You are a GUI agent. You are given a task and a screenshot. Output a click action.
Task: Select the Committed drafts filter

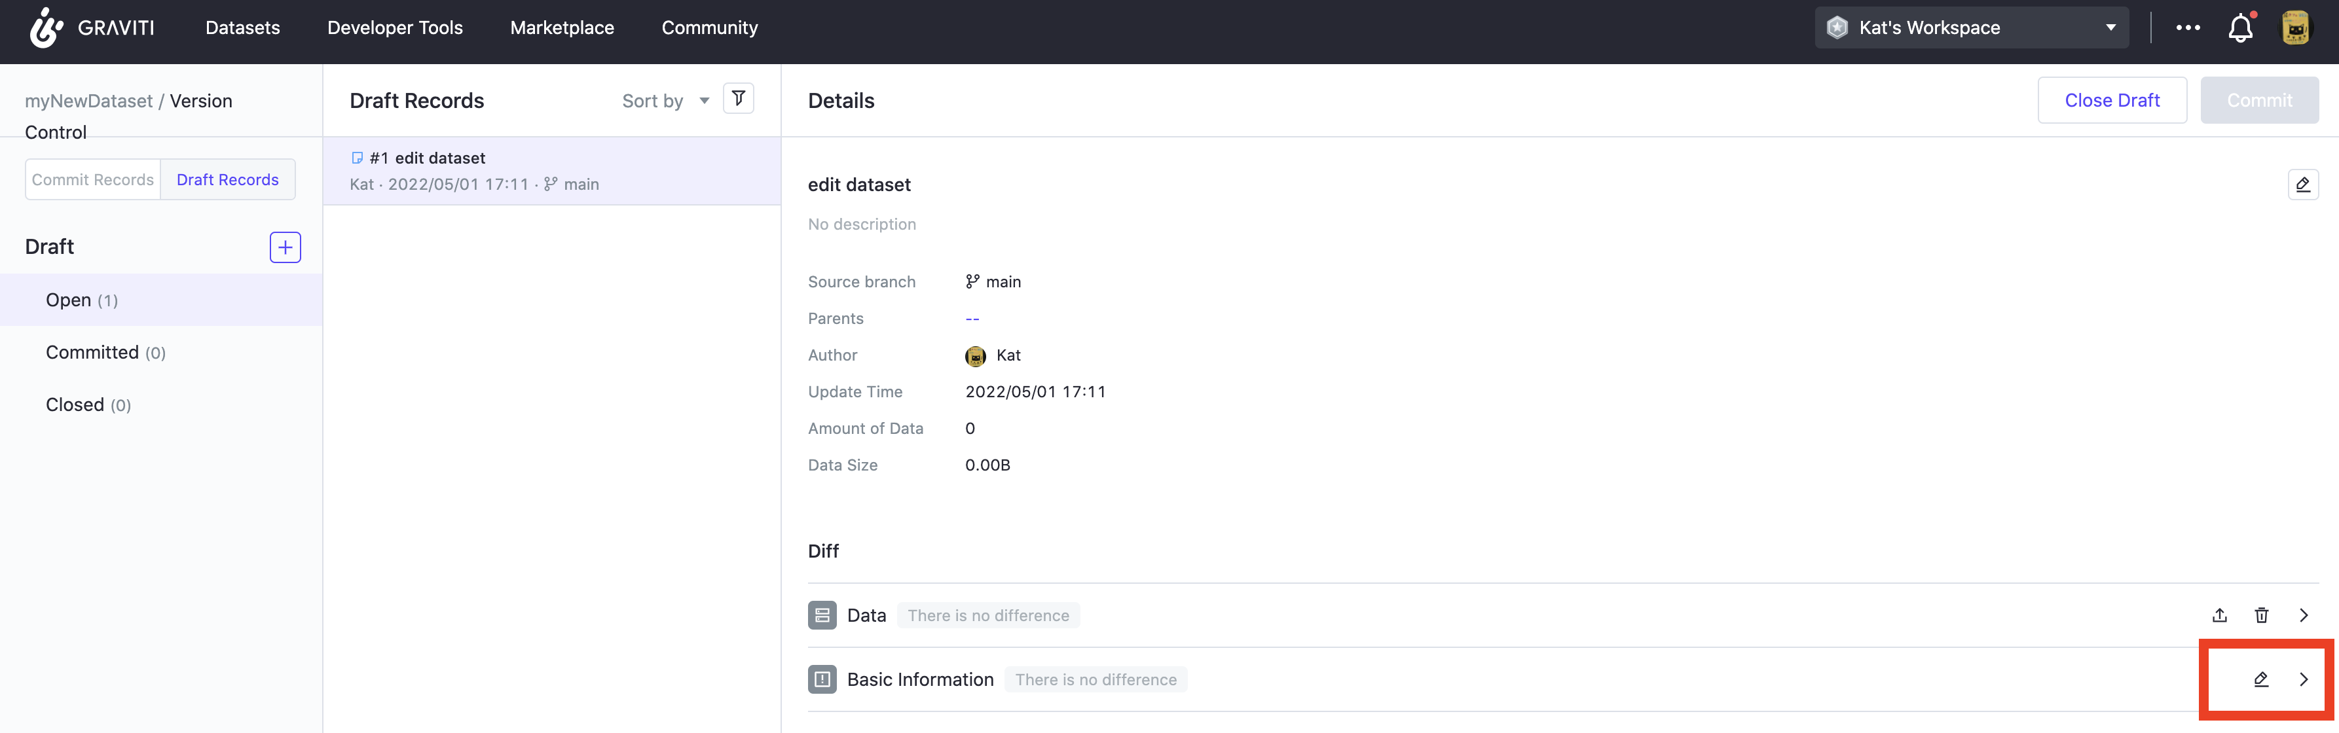pos(160,353)
